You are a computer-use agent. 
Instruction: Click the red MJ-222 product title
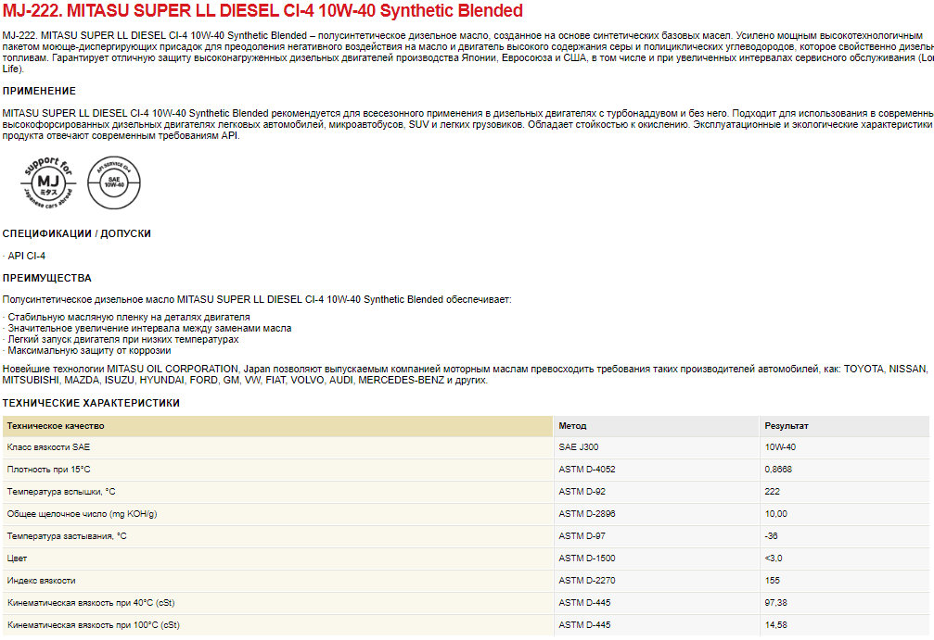click(x=262, y=12)
